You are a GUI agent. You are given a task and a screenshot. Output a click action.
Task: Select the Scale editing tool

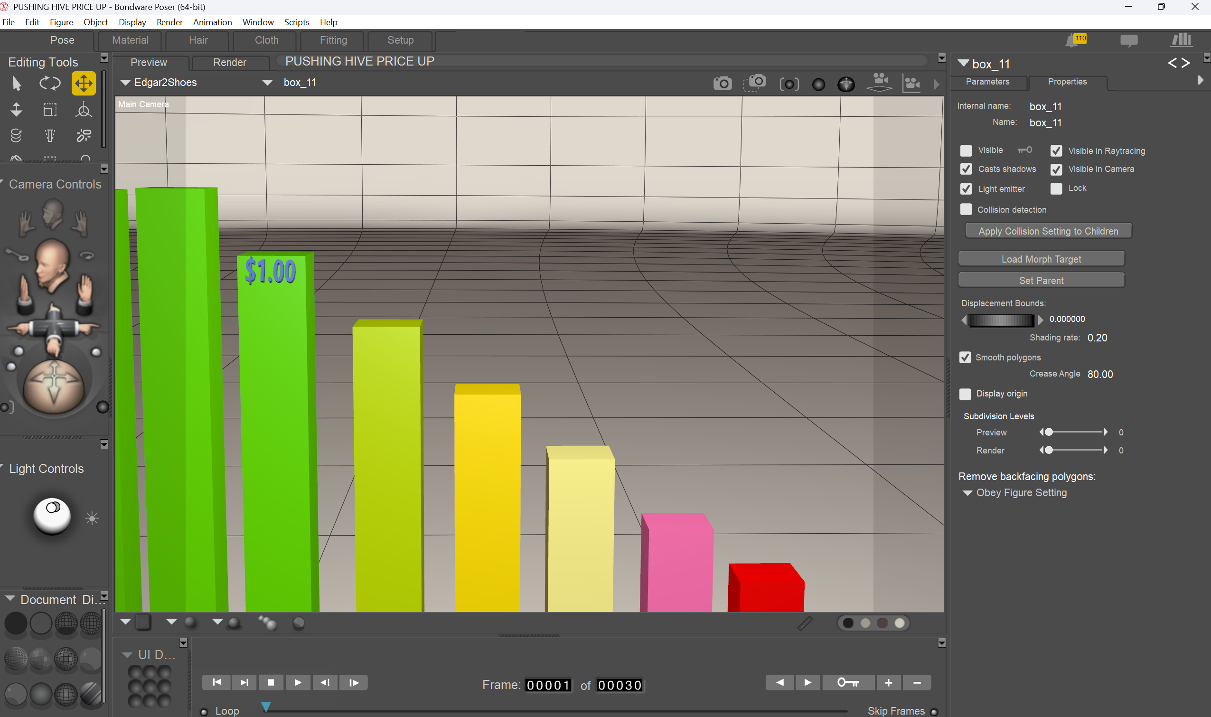[50, 110]
